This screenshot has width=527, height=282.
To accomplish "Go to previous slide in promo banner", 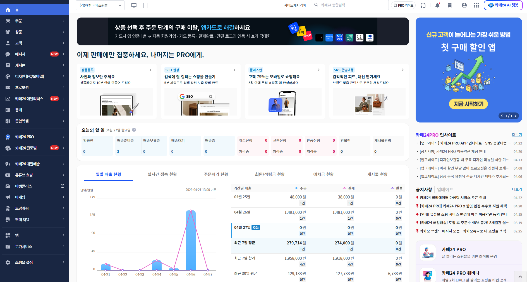I will (x=502, y=116).
